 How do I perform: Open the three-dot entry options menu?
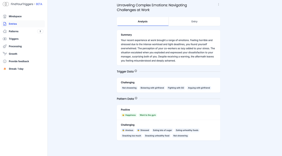click(219, 4)
